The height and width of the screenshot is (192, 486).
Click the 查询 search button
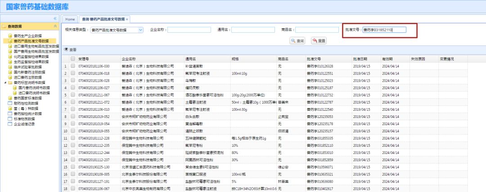297,41
